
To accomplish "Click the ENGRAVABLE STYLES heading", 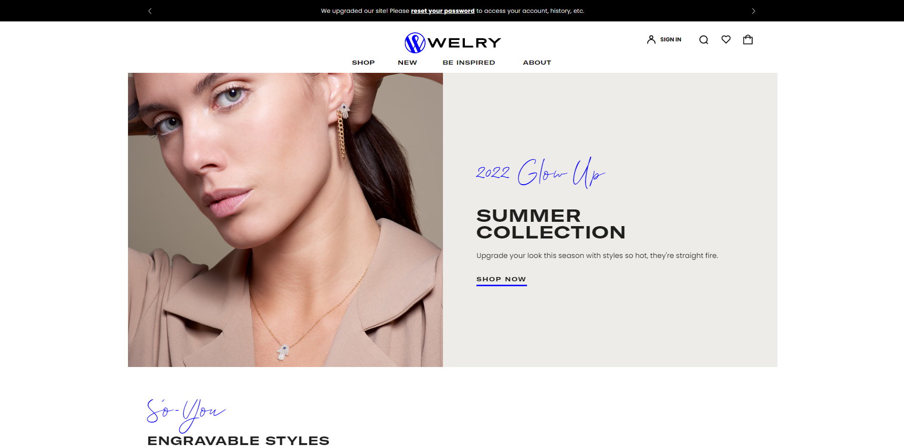I will (x=238, y=440).
